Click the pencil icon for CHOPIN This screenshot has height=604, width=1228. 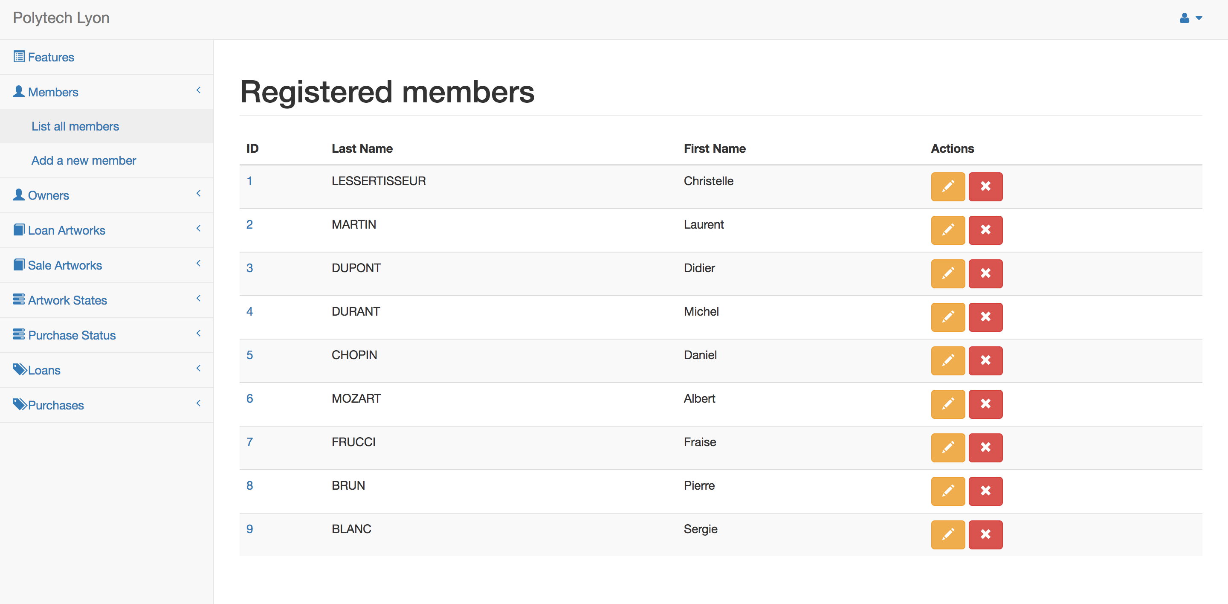(x=948, y=360)
